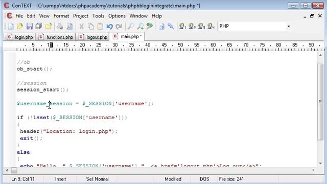Open the File menu
327x184 pixels.
pyautogui.click(x=19, y=16)
